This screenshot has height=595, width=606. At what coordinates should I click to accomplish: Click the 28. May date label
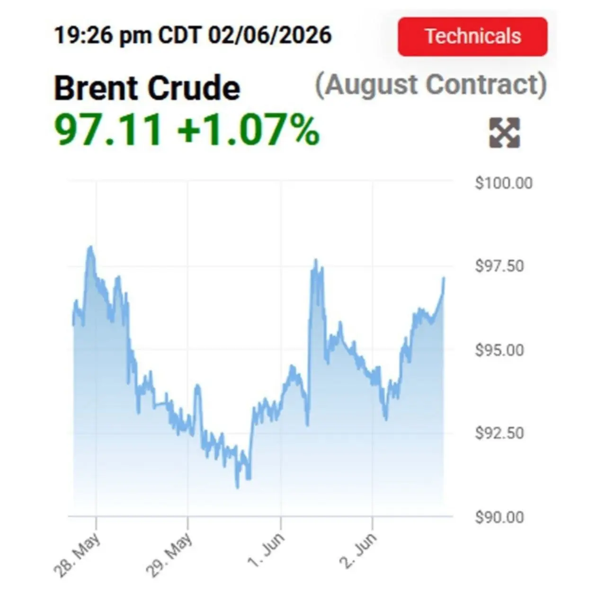point(77,555)
